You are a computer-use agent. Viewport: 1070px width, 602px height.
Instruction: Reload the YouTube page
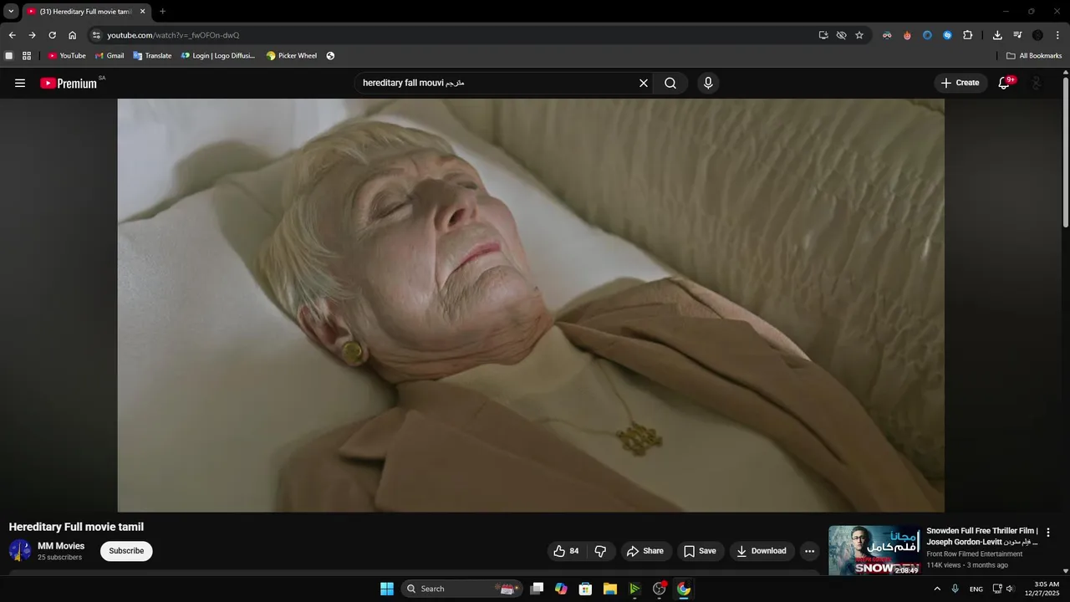pos(52,35)
